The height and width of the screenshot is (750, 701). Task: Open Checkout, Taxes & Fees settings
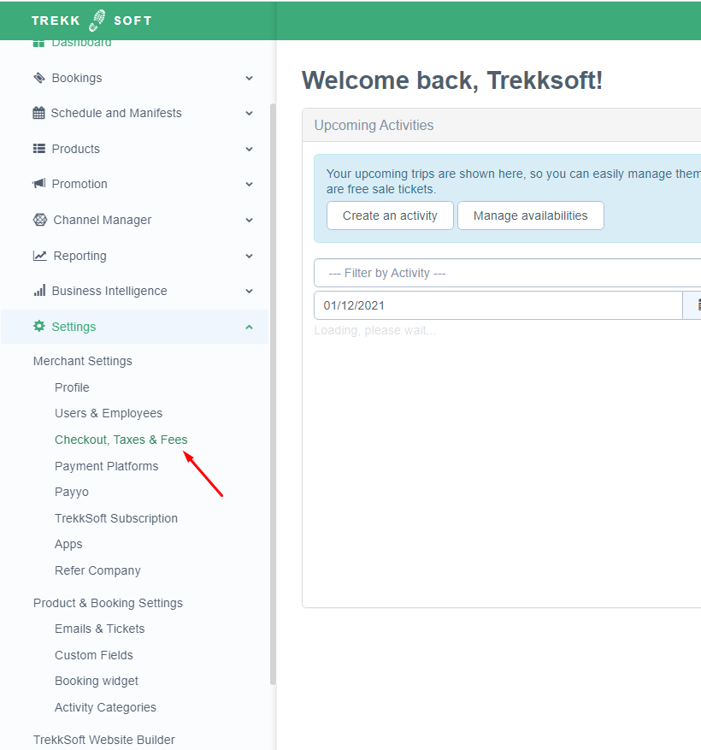coord(121,440)
